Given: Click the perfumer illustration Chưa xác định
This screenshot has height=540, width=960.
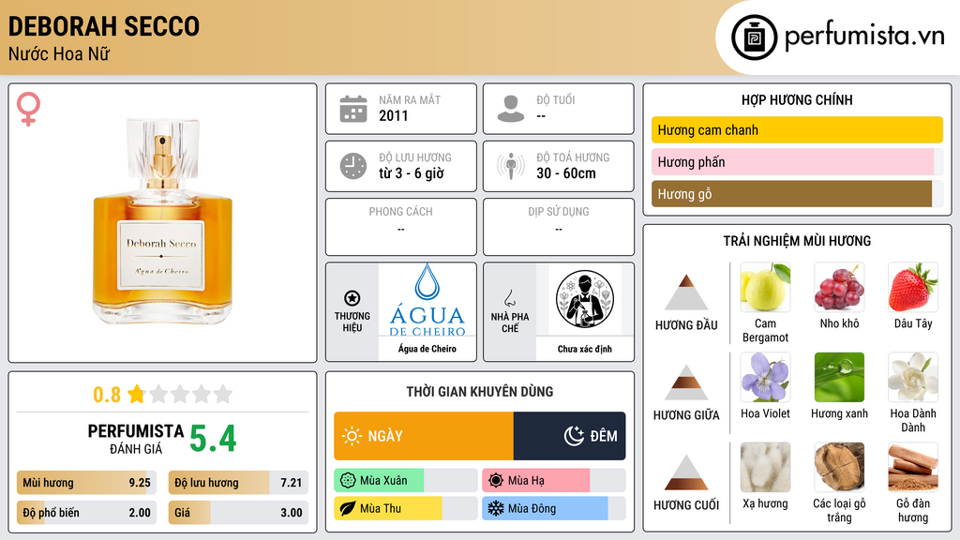Looking at the screenshot, I should 585,299.
